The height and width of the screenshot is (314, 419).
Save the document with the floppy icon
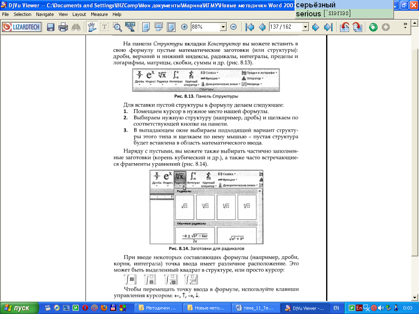click(x=50, y=27)
